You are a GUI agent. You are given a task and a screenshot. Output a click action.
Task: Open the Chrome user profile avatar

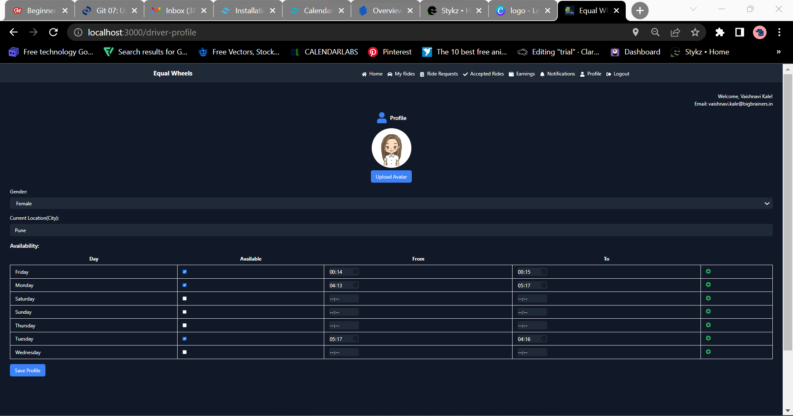pos(760,32)
